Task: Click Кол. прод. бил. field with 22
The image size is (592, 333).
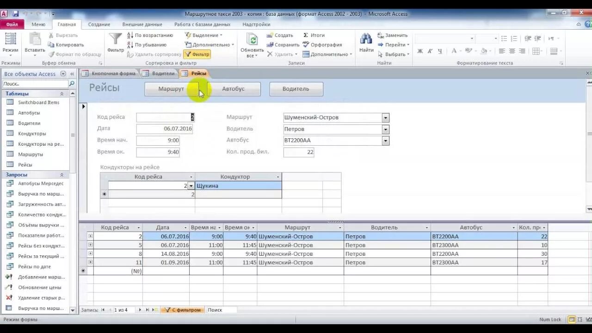Action: [x=299, y=152]
